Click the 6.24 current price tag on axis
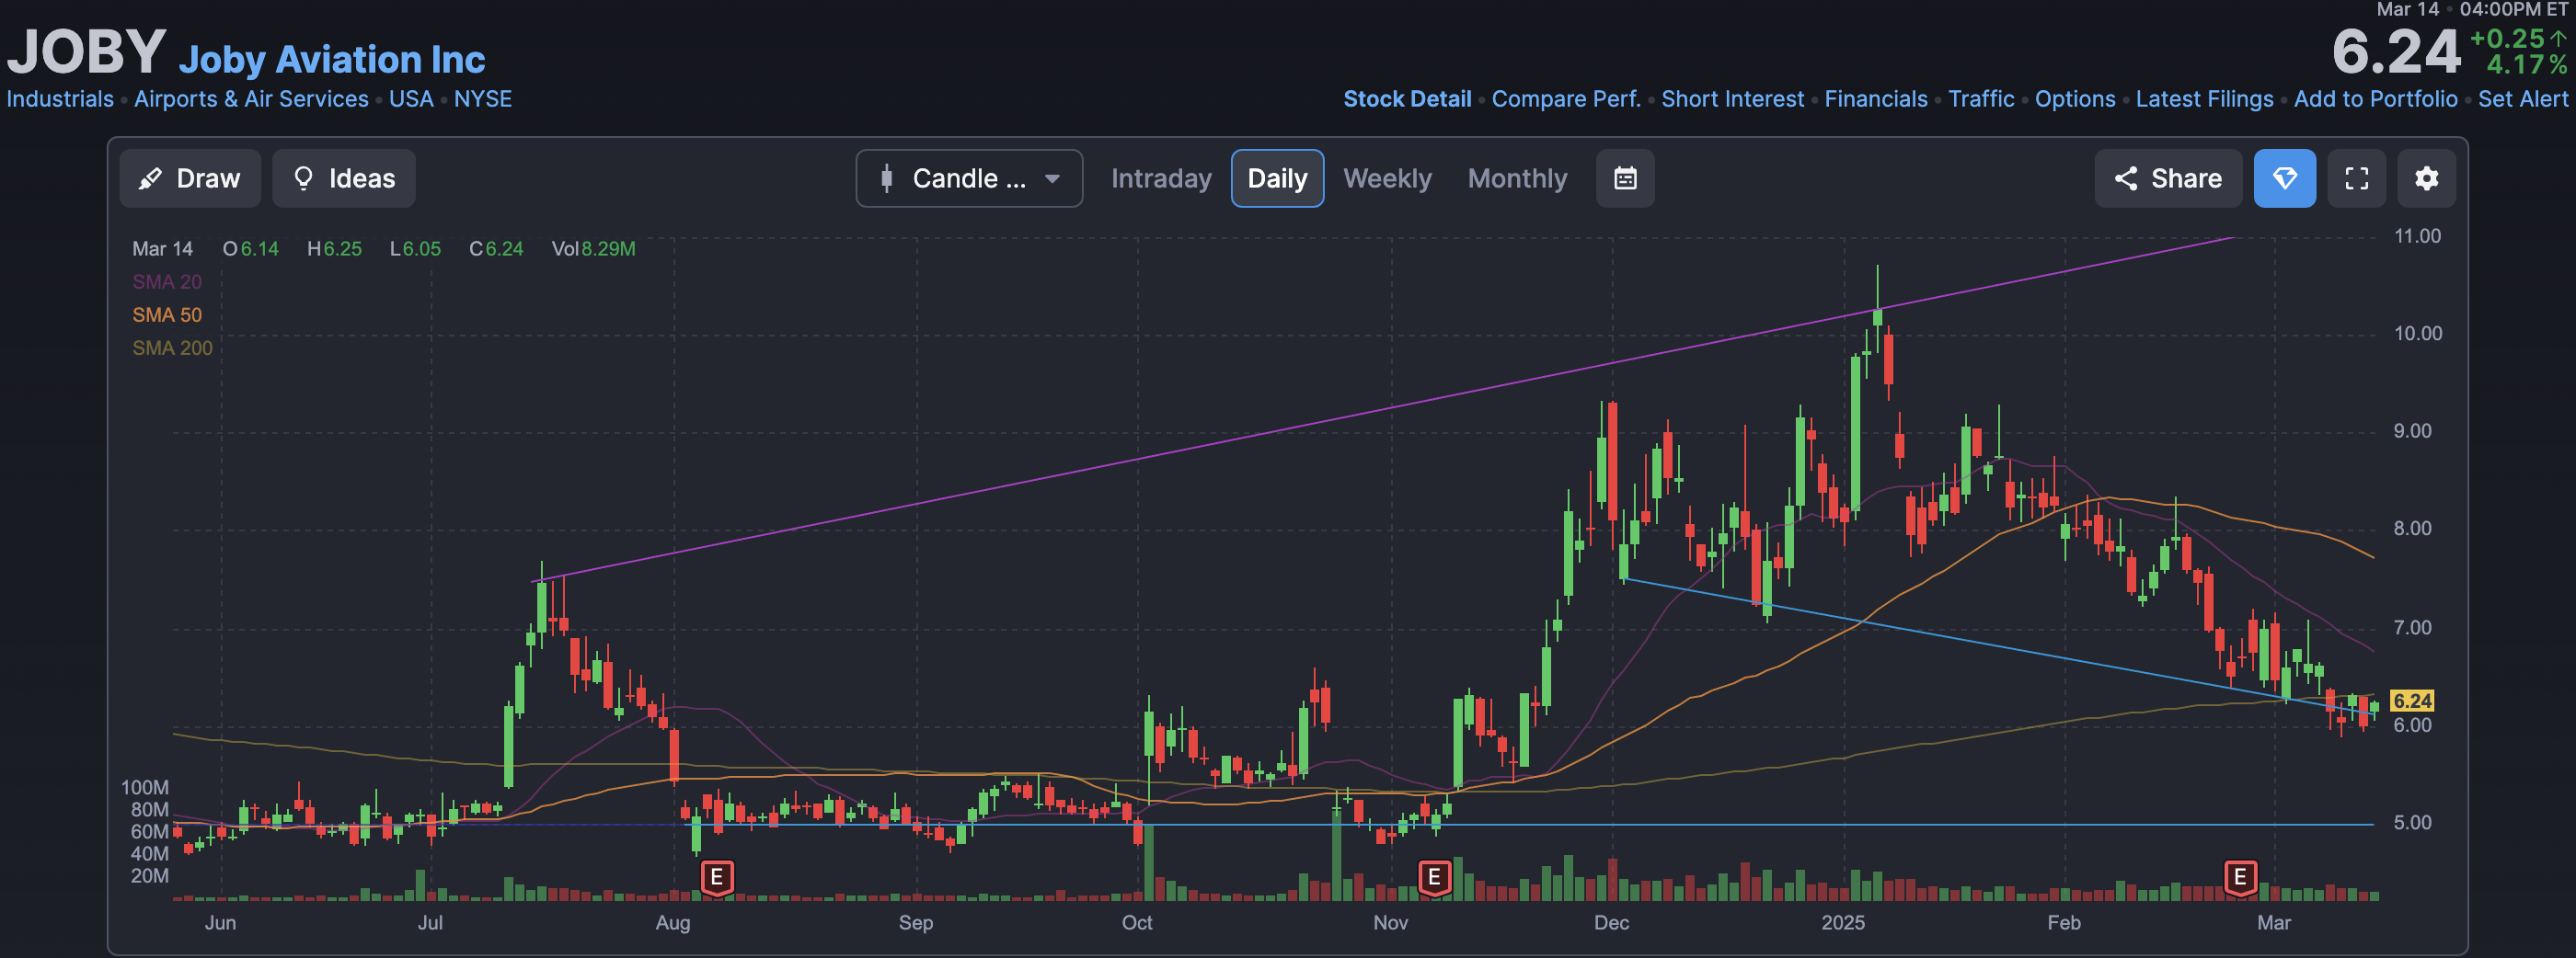Screen dimensions: 2576x958 coord(2411,701)
